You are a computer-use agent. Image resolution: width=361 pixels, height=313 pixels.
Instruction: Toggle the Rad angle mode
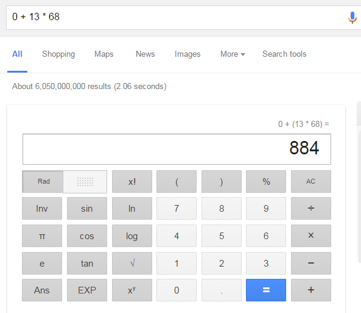point(43,181)
